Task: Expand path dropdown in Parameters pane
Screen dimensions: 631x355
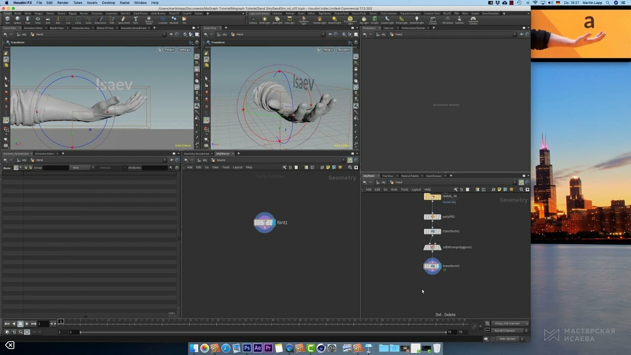Action: coord(516,34)
